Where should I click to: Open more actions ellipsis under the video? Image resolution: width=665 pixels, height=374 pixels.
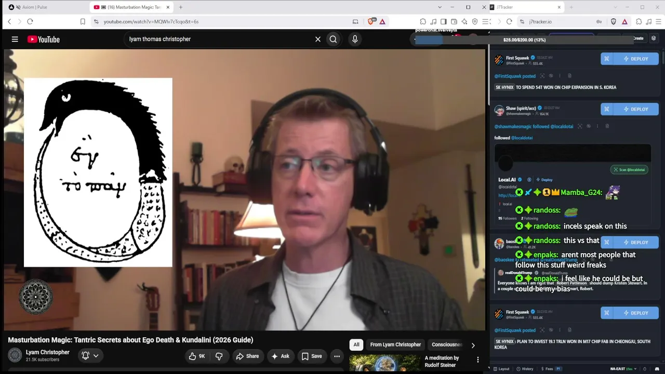point(337,356)
